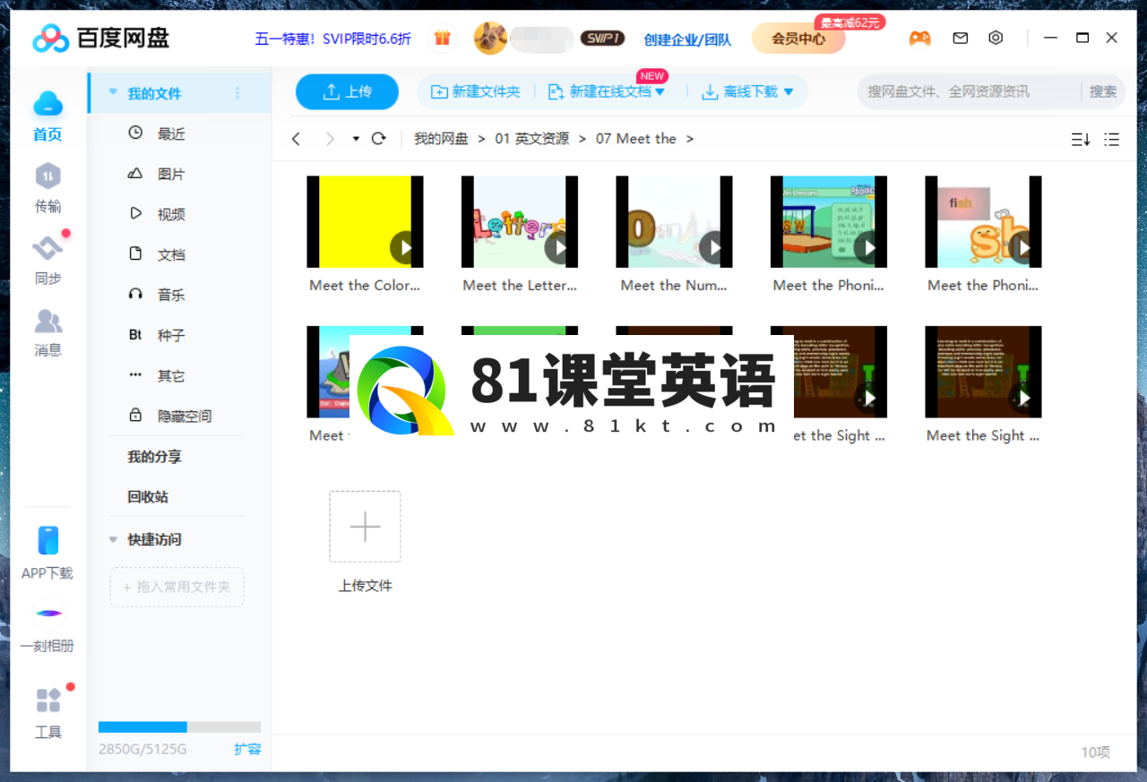The image size is (1147, 782).
Task: Collapse the 快捷访问 section
Action: tap(113, 539)
